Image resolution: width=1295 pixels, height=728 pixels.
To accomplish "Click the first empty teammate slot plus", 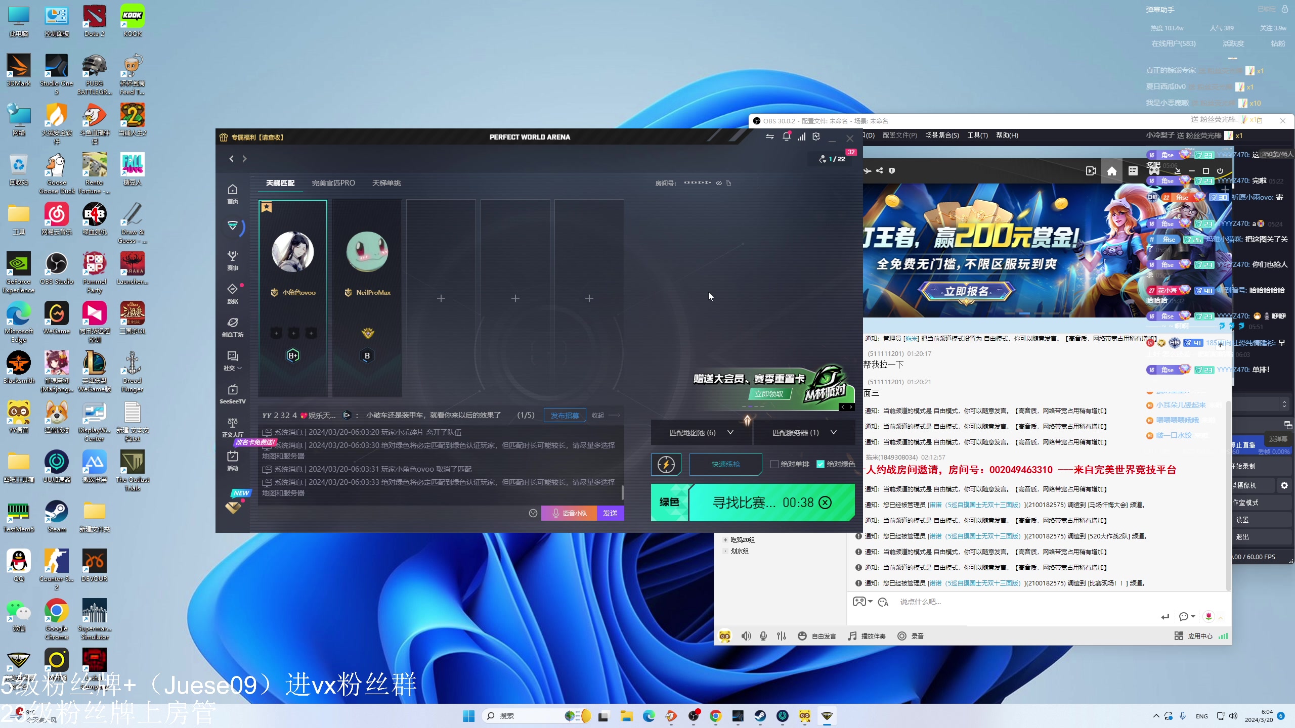I will pyautogui.click(x=441, y=298).
